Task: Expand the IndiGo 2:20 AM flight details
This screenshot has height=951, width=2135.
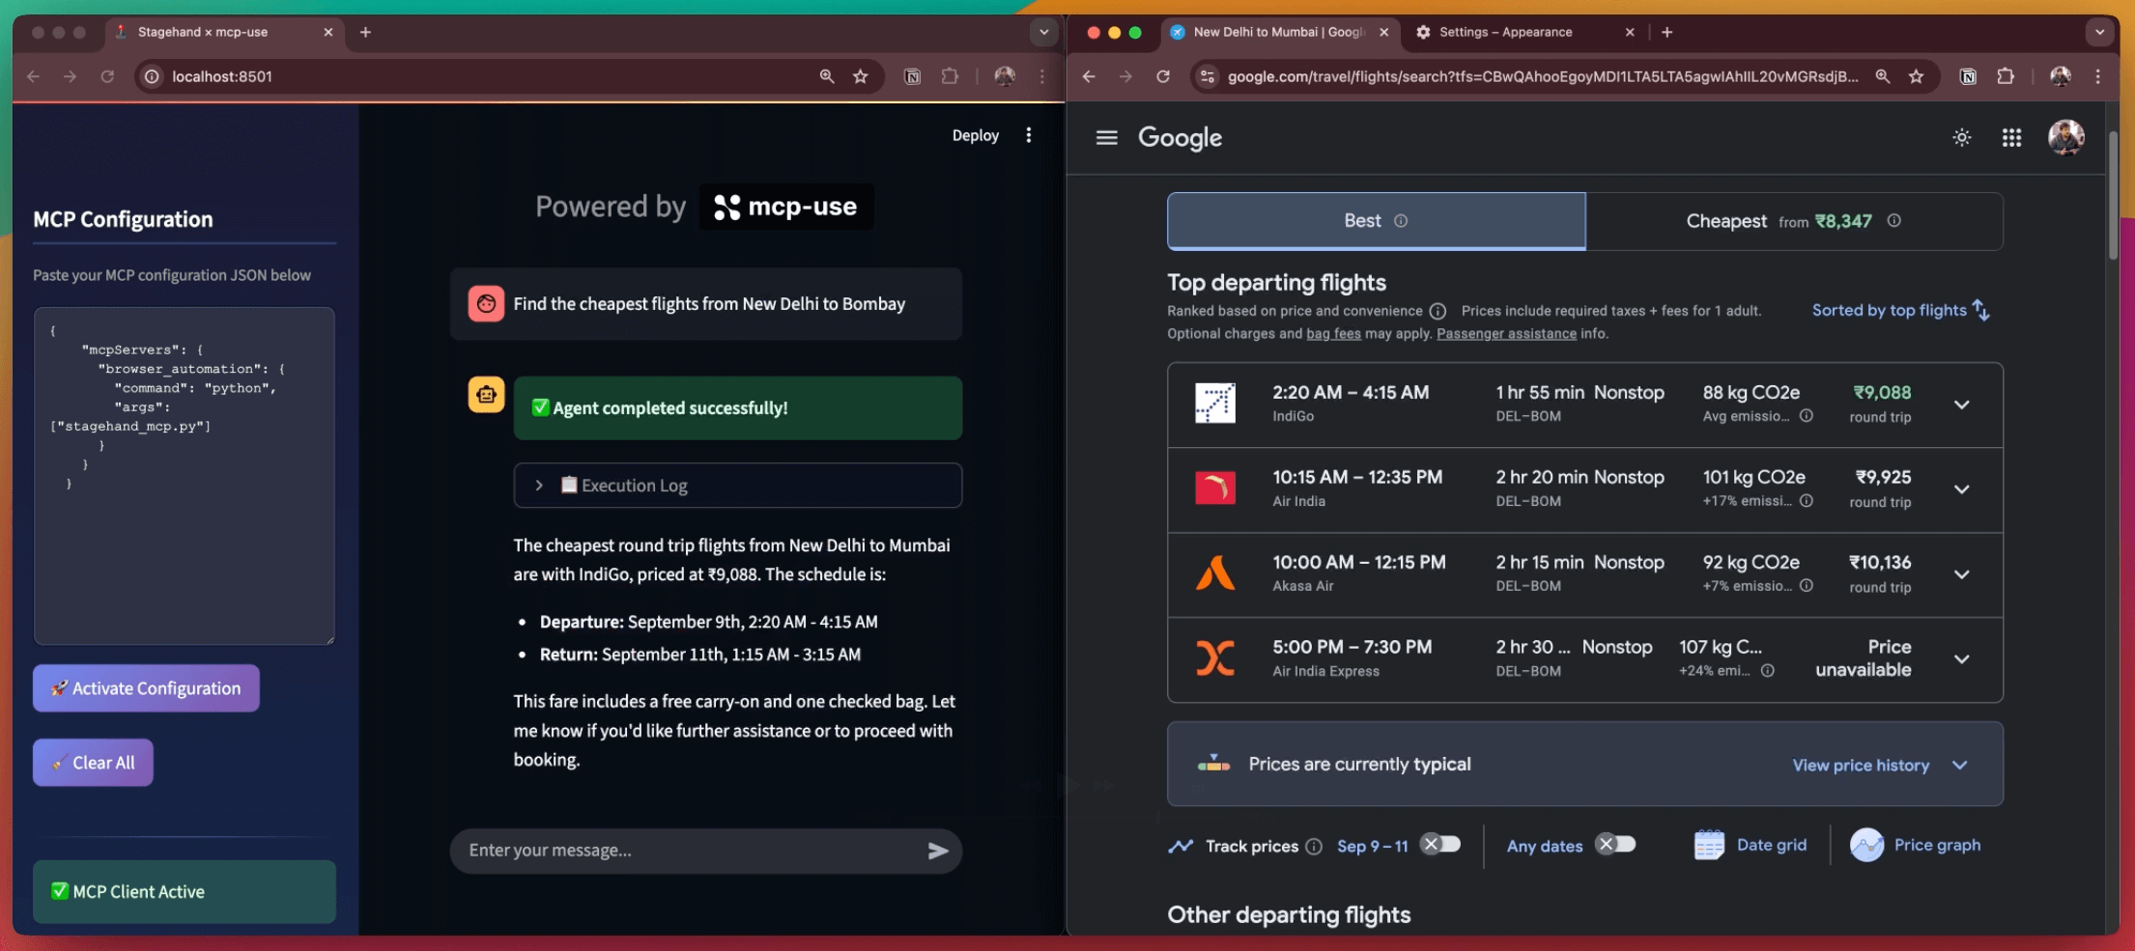Action: [1962, 405]
